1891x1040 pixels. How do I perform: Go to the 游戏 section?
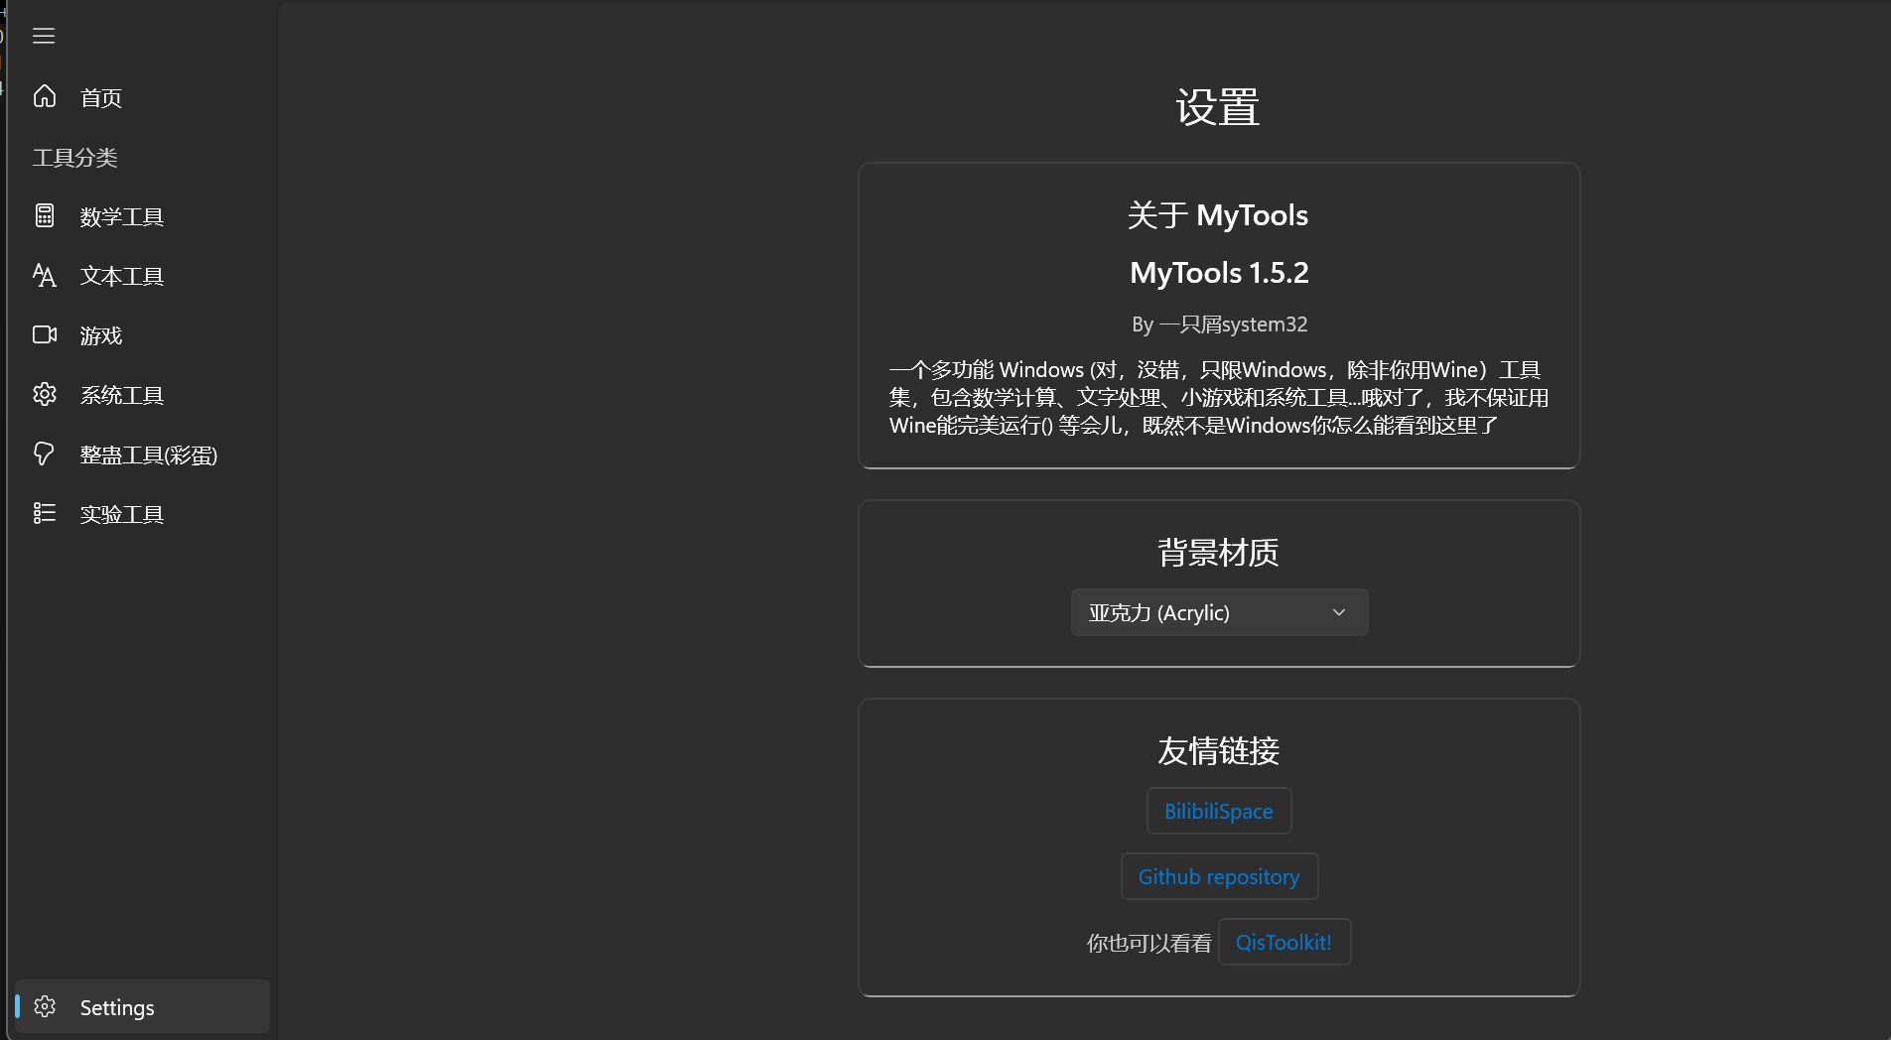coord(142,335)
